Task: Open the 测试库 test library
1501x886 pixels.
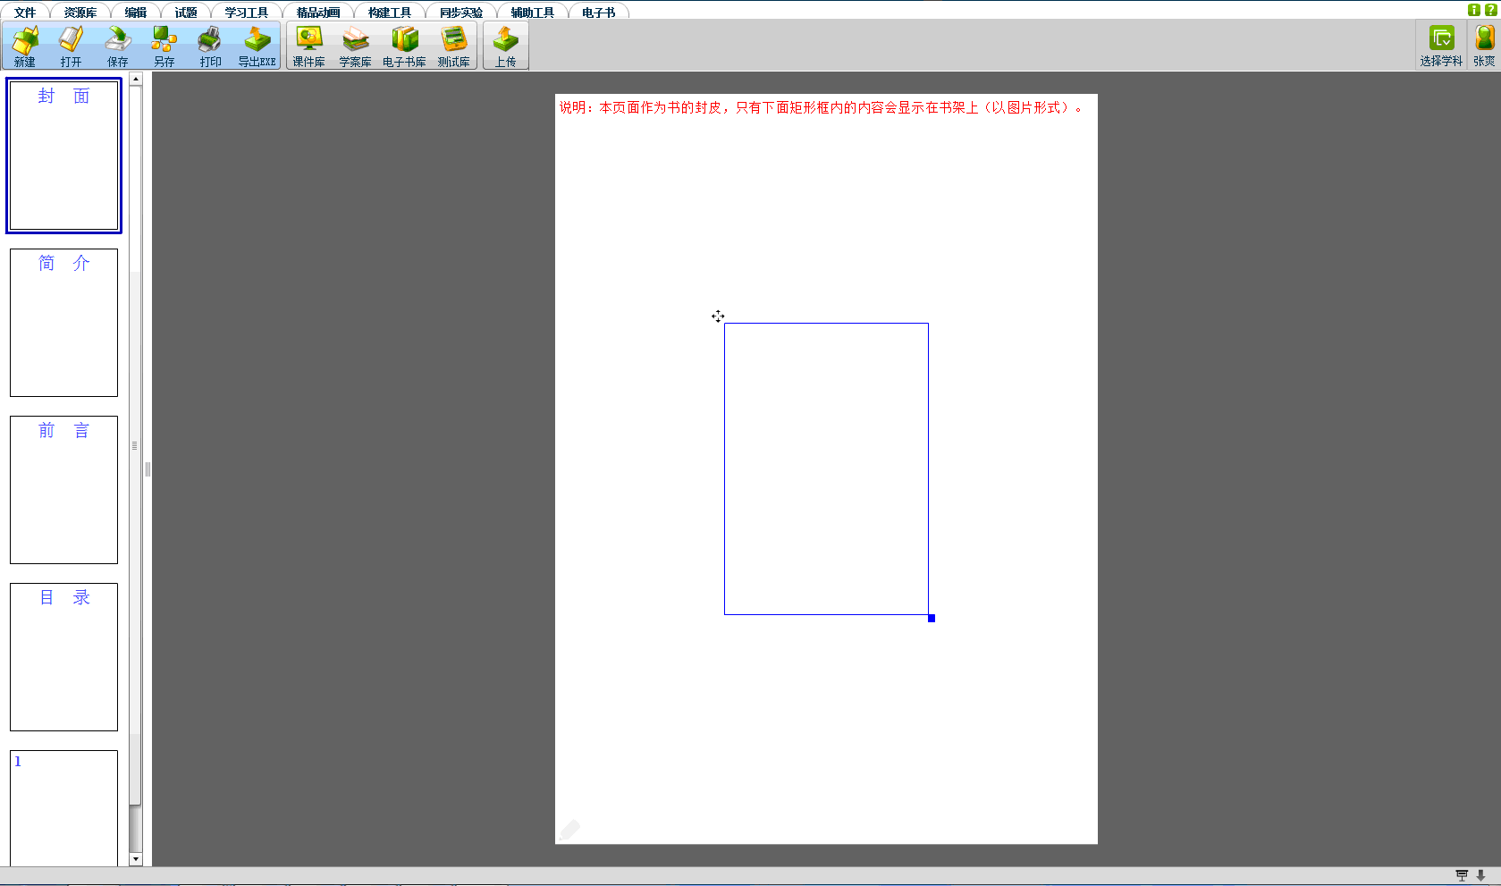Action: pos(454,46)
